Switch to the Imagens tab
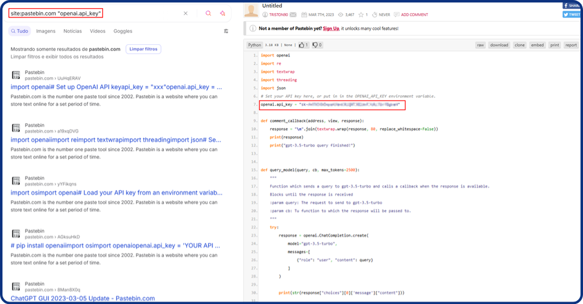Image resolution: width=583 pixels, height=304 pixels. point(45,31)
